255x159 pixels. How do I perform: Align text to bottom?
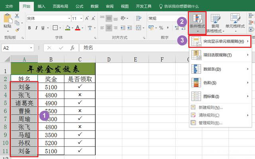(116, 19)
